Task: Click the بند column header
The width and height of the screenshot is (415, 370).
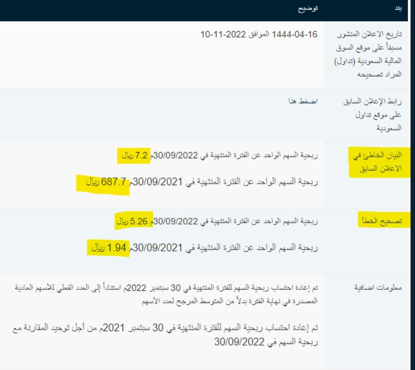Action: coord(398,8)
